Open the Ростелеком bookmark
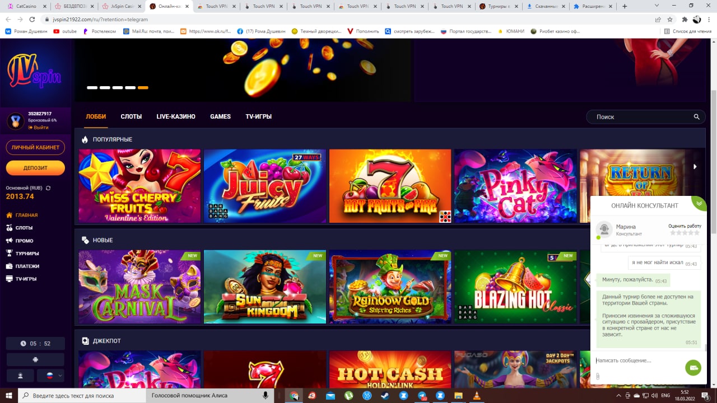The width and height of the screenshot is (717, 403). pyautogui.click(x=100, y=31)
